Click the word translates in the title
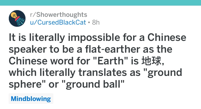201x109 pixels. click(x=103, y=73)
